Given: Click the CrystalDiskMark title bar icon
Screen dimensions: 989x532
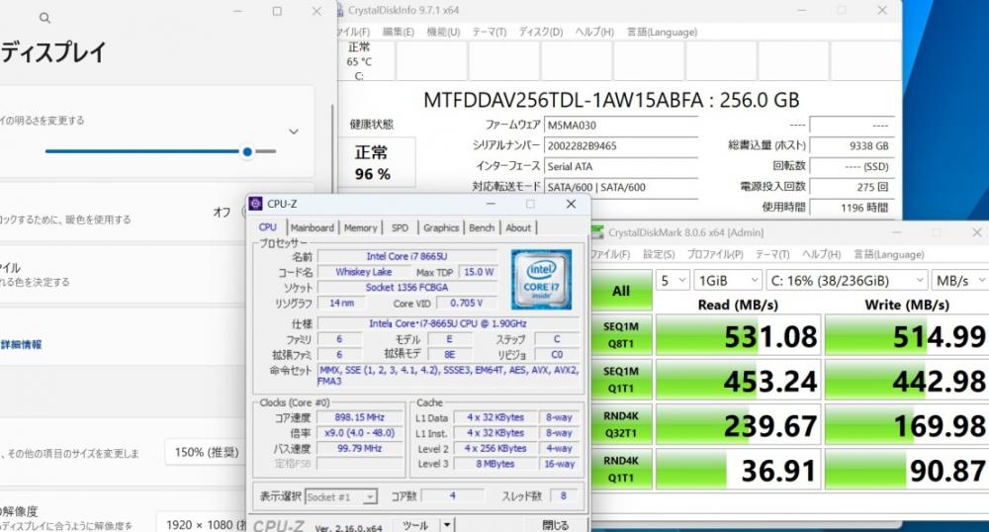Looking at the screenshot, I should (596, 232).
